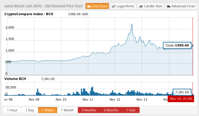This screenshot has width=199, height=116.
Task: Select the 1 Month time range
Action: 67,110
